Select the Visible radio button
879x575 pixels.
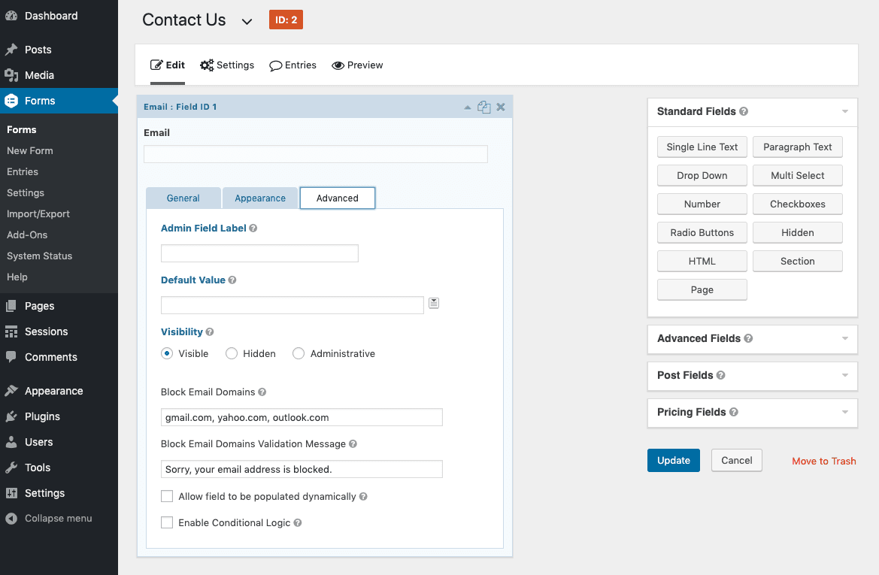point(167,353)
